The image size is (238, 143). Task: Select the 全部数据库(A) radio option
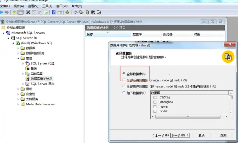(x=124, y=74)
